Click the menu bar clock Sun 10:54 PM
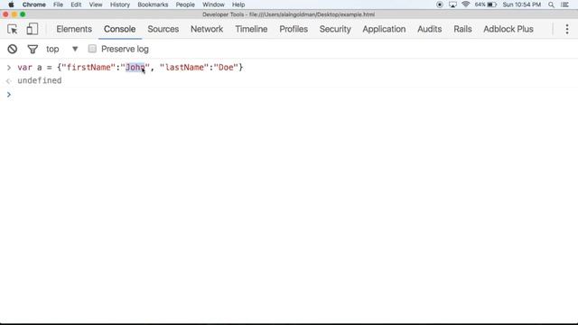578x325 pixels. coord(522,5)
